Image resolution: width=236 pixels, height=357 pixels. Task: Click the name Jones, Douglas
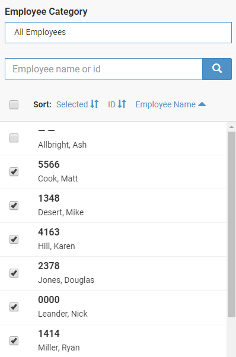pos(66,280)
